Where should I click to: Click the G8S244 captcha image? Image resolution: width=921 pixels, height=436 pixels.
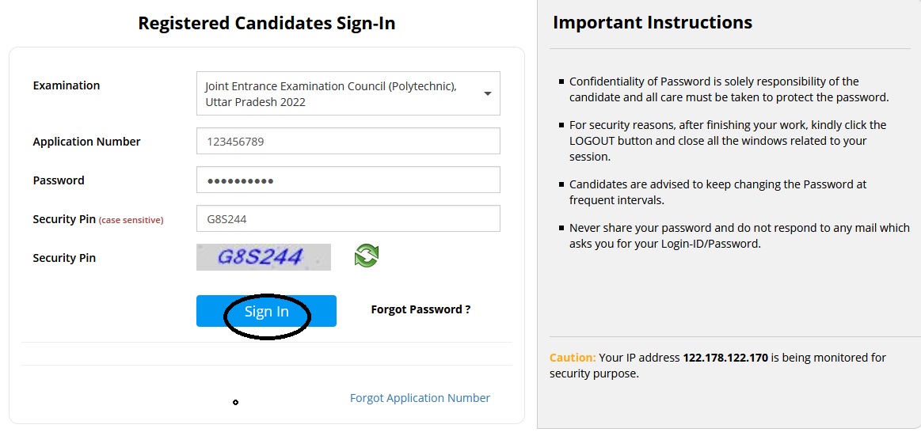coord(264,257)
